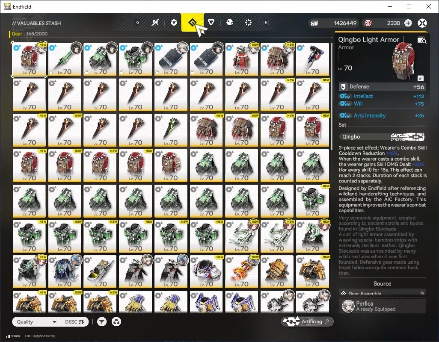Select Perlica Already Equipped entry

(x=382, y=306)
